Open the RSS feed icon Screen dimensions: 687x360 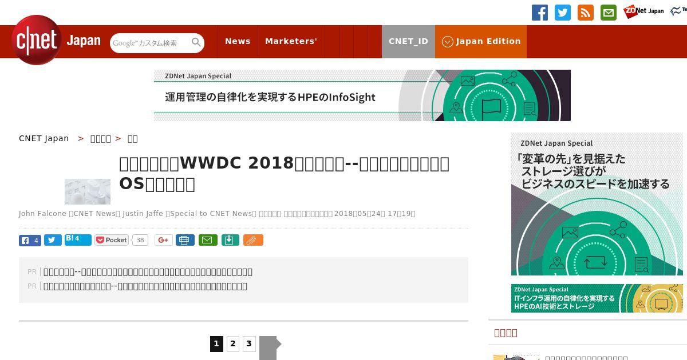click(x=586, y=12)
